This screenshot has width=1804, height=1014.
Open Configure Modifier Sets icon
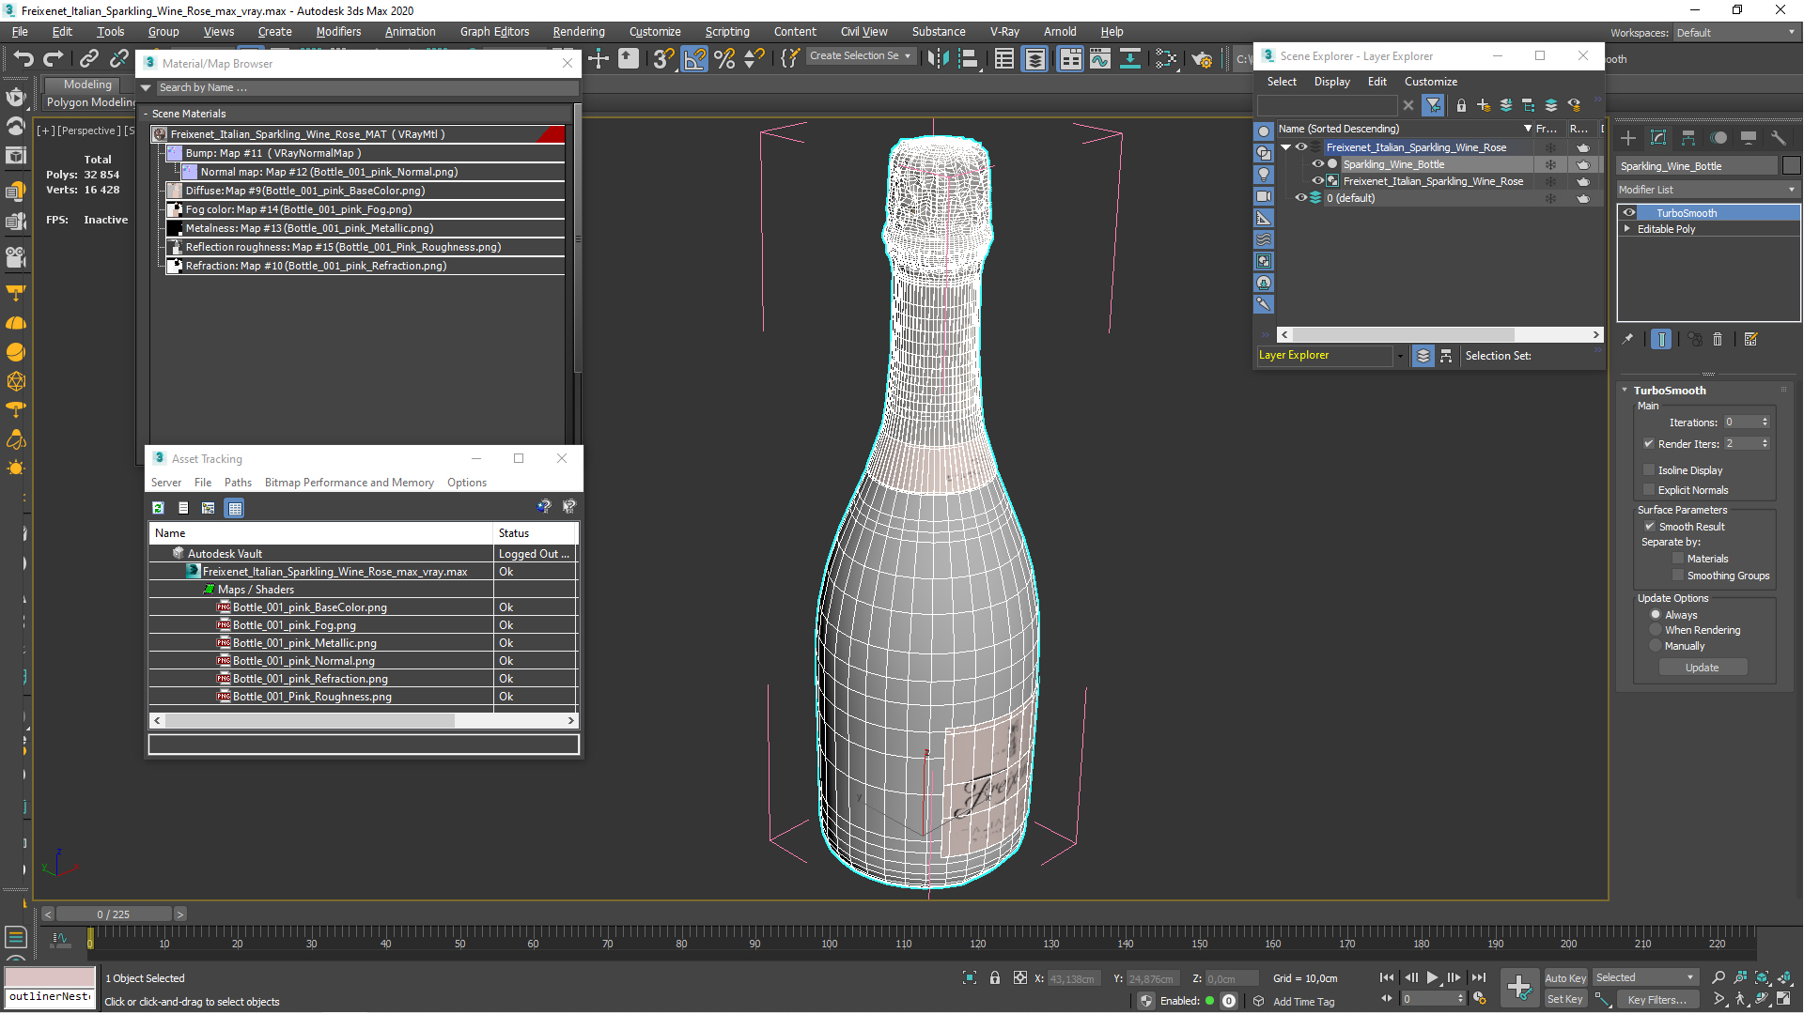click(1751, 340)
